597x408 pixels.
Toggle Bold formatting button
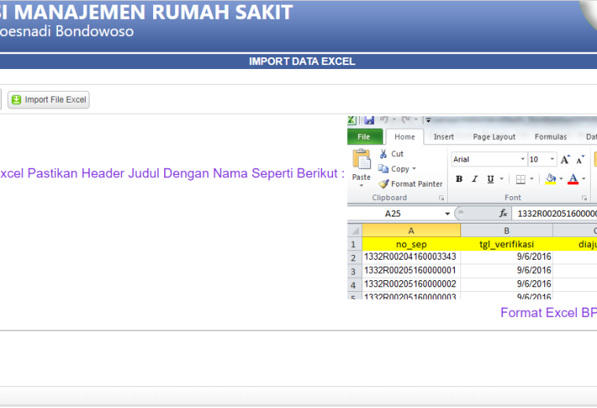pos(460,179)
